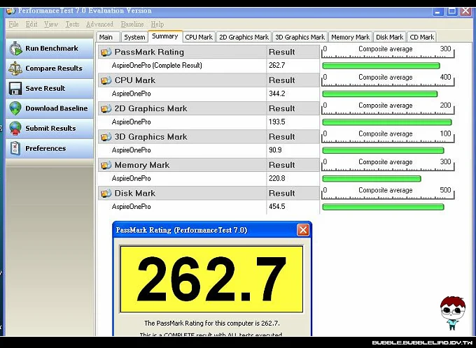Click the Preferences checklist icon
The image size is (476, 348).
pyautogui.click(x=15, y=149)
